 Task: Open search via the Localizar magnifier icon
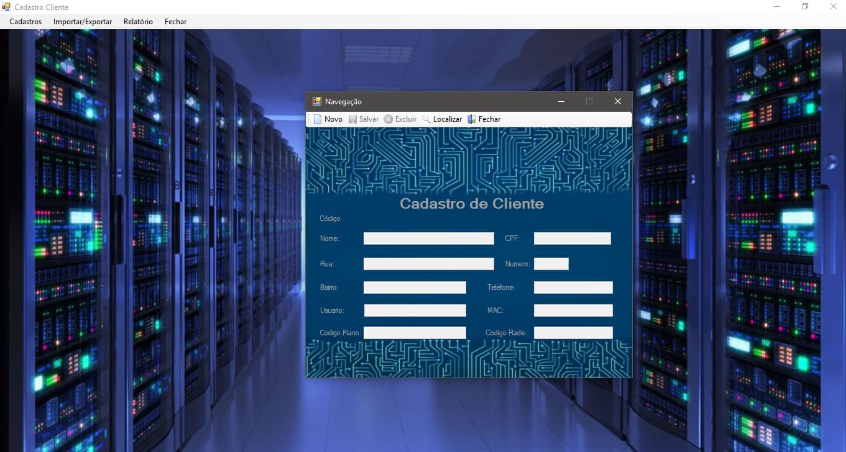(x=426, y=119)
